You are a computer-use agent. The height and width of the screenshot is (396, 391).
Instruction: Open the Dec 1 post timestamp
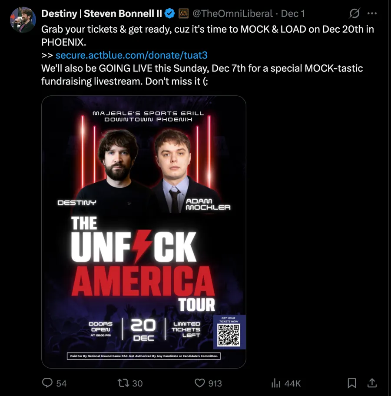point(293,13)
